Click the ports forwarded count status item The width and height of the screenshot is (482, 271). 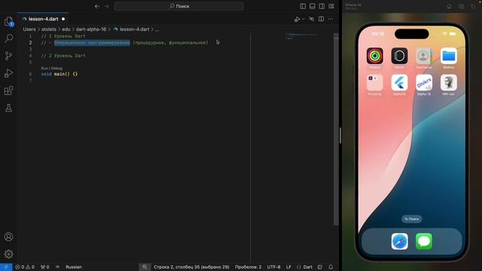(45, 267)
